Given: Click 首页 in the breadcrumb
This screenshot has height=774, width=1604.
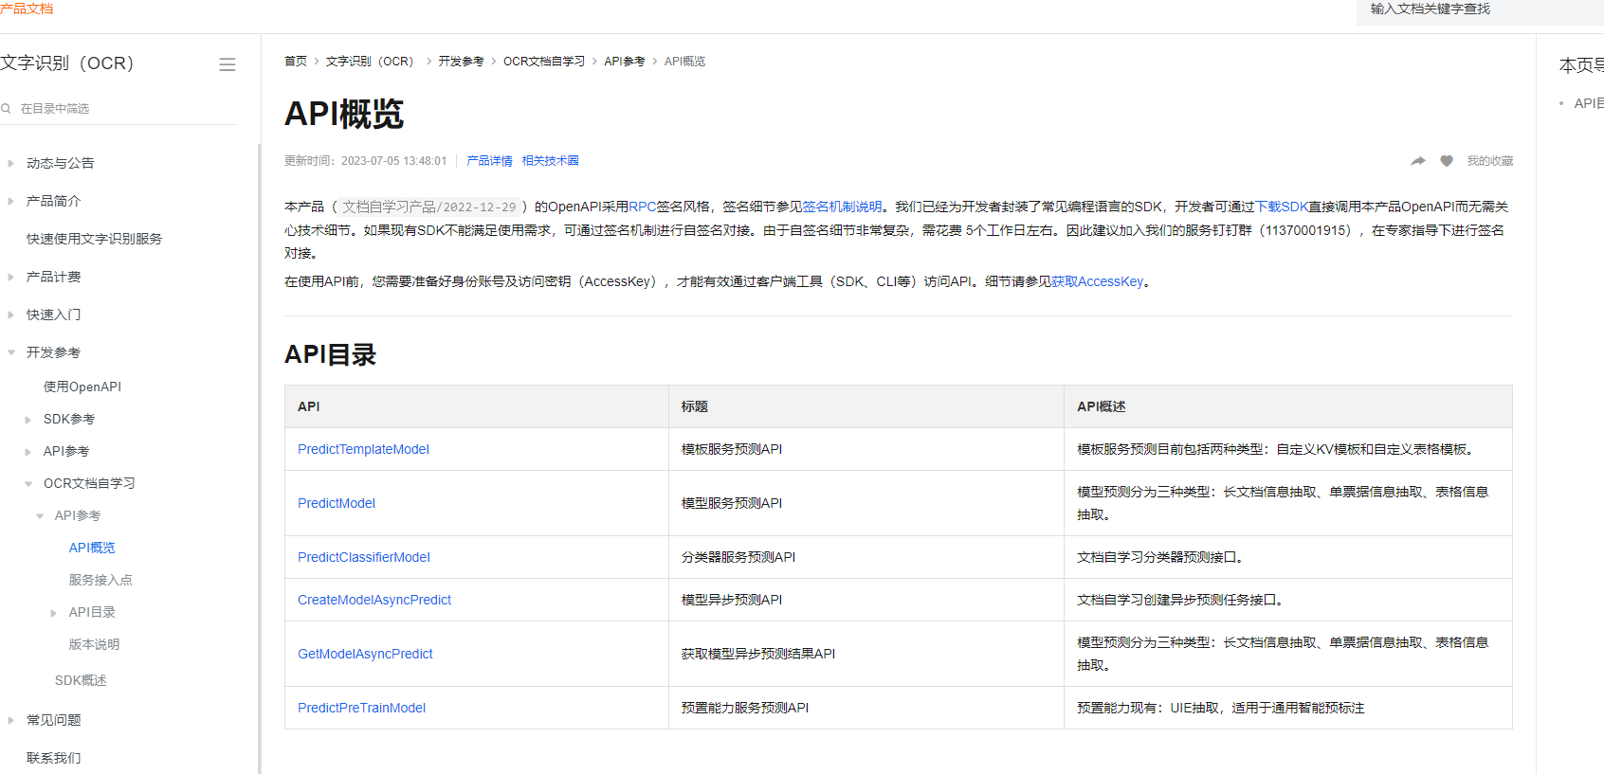Looking at the screenshot, I should [x=296, y=61].
